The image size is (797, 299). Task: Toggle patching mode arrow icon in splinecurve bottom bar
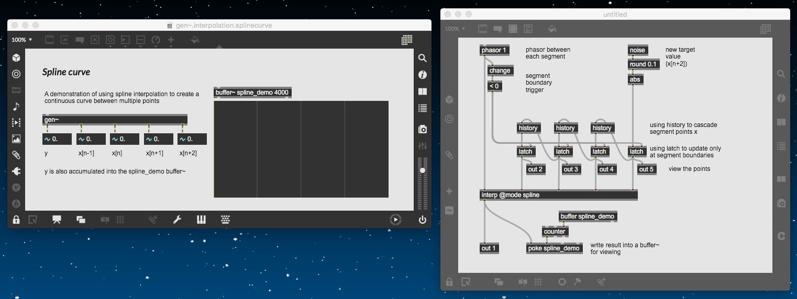[x=33, y=220]
